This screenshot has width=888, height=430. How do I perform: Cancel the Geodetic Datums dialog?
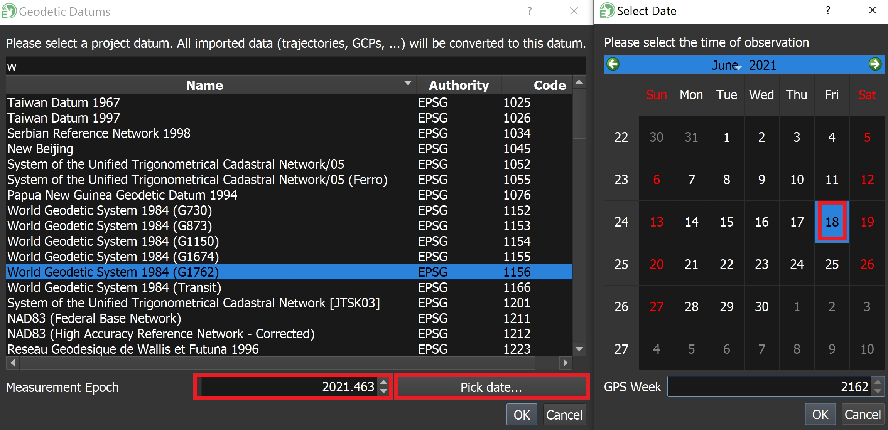[564, 415]
